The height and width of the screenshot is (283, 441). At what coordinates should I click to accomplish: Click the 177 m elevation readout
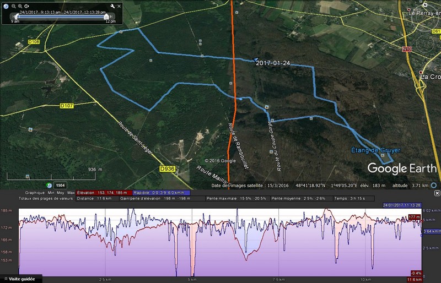point(415,217)
